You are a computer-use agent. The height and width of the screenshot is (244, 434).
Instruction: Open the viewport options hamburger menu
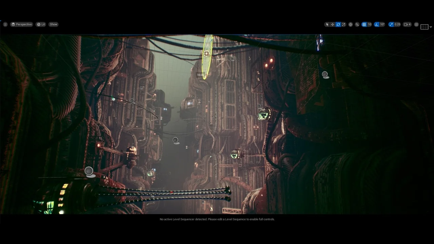pos(5,24)
